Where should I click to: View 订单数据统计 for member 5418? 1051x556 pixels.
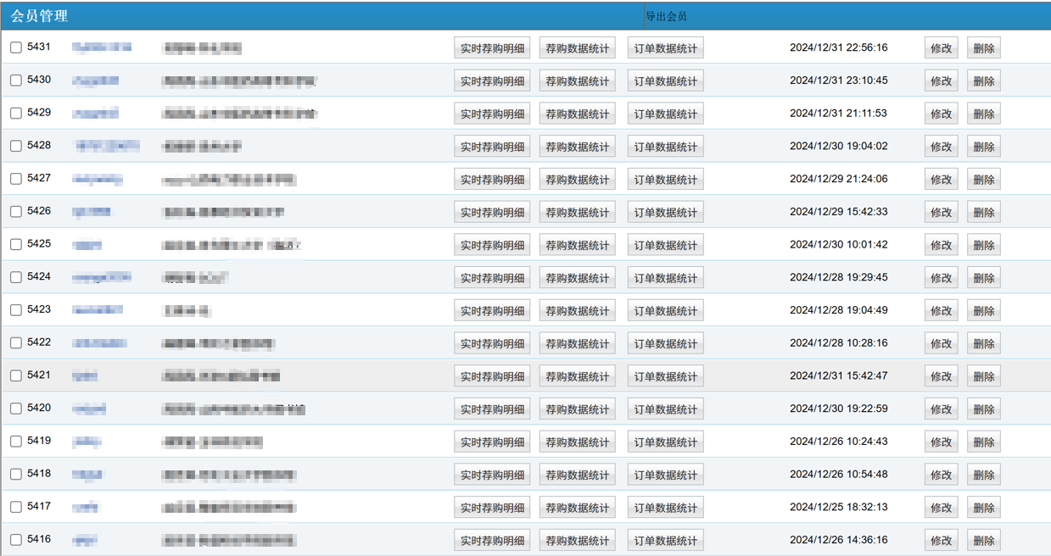[665, 475]
